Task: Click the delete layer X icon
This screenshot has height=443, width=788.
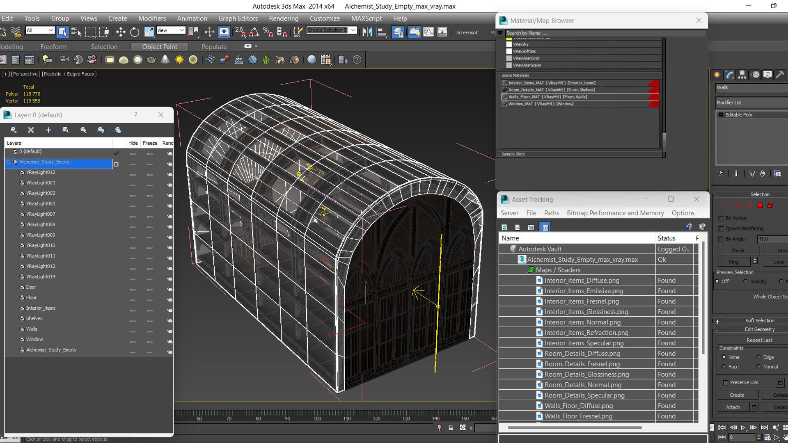Action: tap(31, 130)
